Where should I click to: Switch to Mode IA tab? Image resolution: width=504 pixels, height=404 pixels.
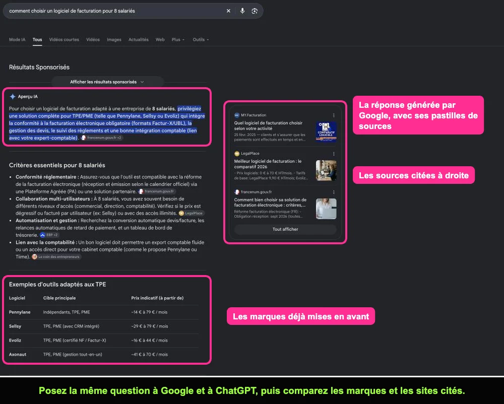pos(17,39)
